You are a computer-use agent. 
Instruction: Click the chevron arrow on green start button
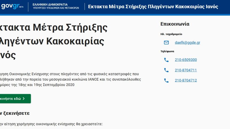(24, 99)
